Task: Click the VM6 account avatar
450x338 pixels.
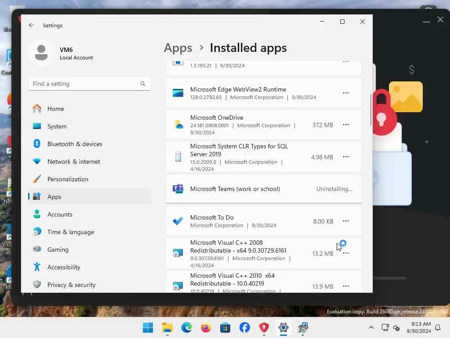Action: click(x=41, y=53)
